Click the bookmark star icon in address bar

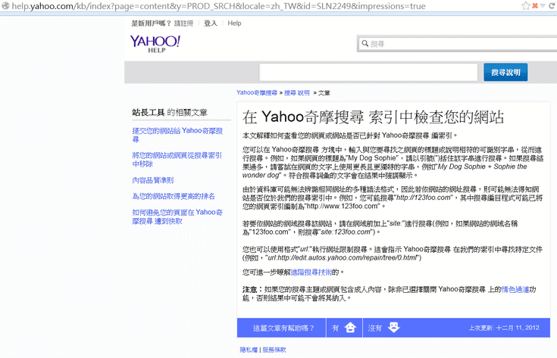pos(525,6)
